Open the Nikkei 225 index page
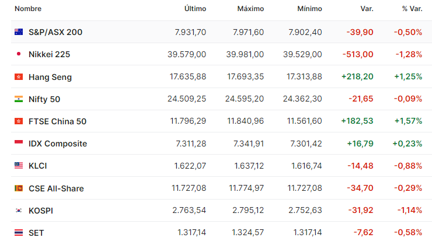This screenshot has width=432, height=241. (x=50, y=54)
